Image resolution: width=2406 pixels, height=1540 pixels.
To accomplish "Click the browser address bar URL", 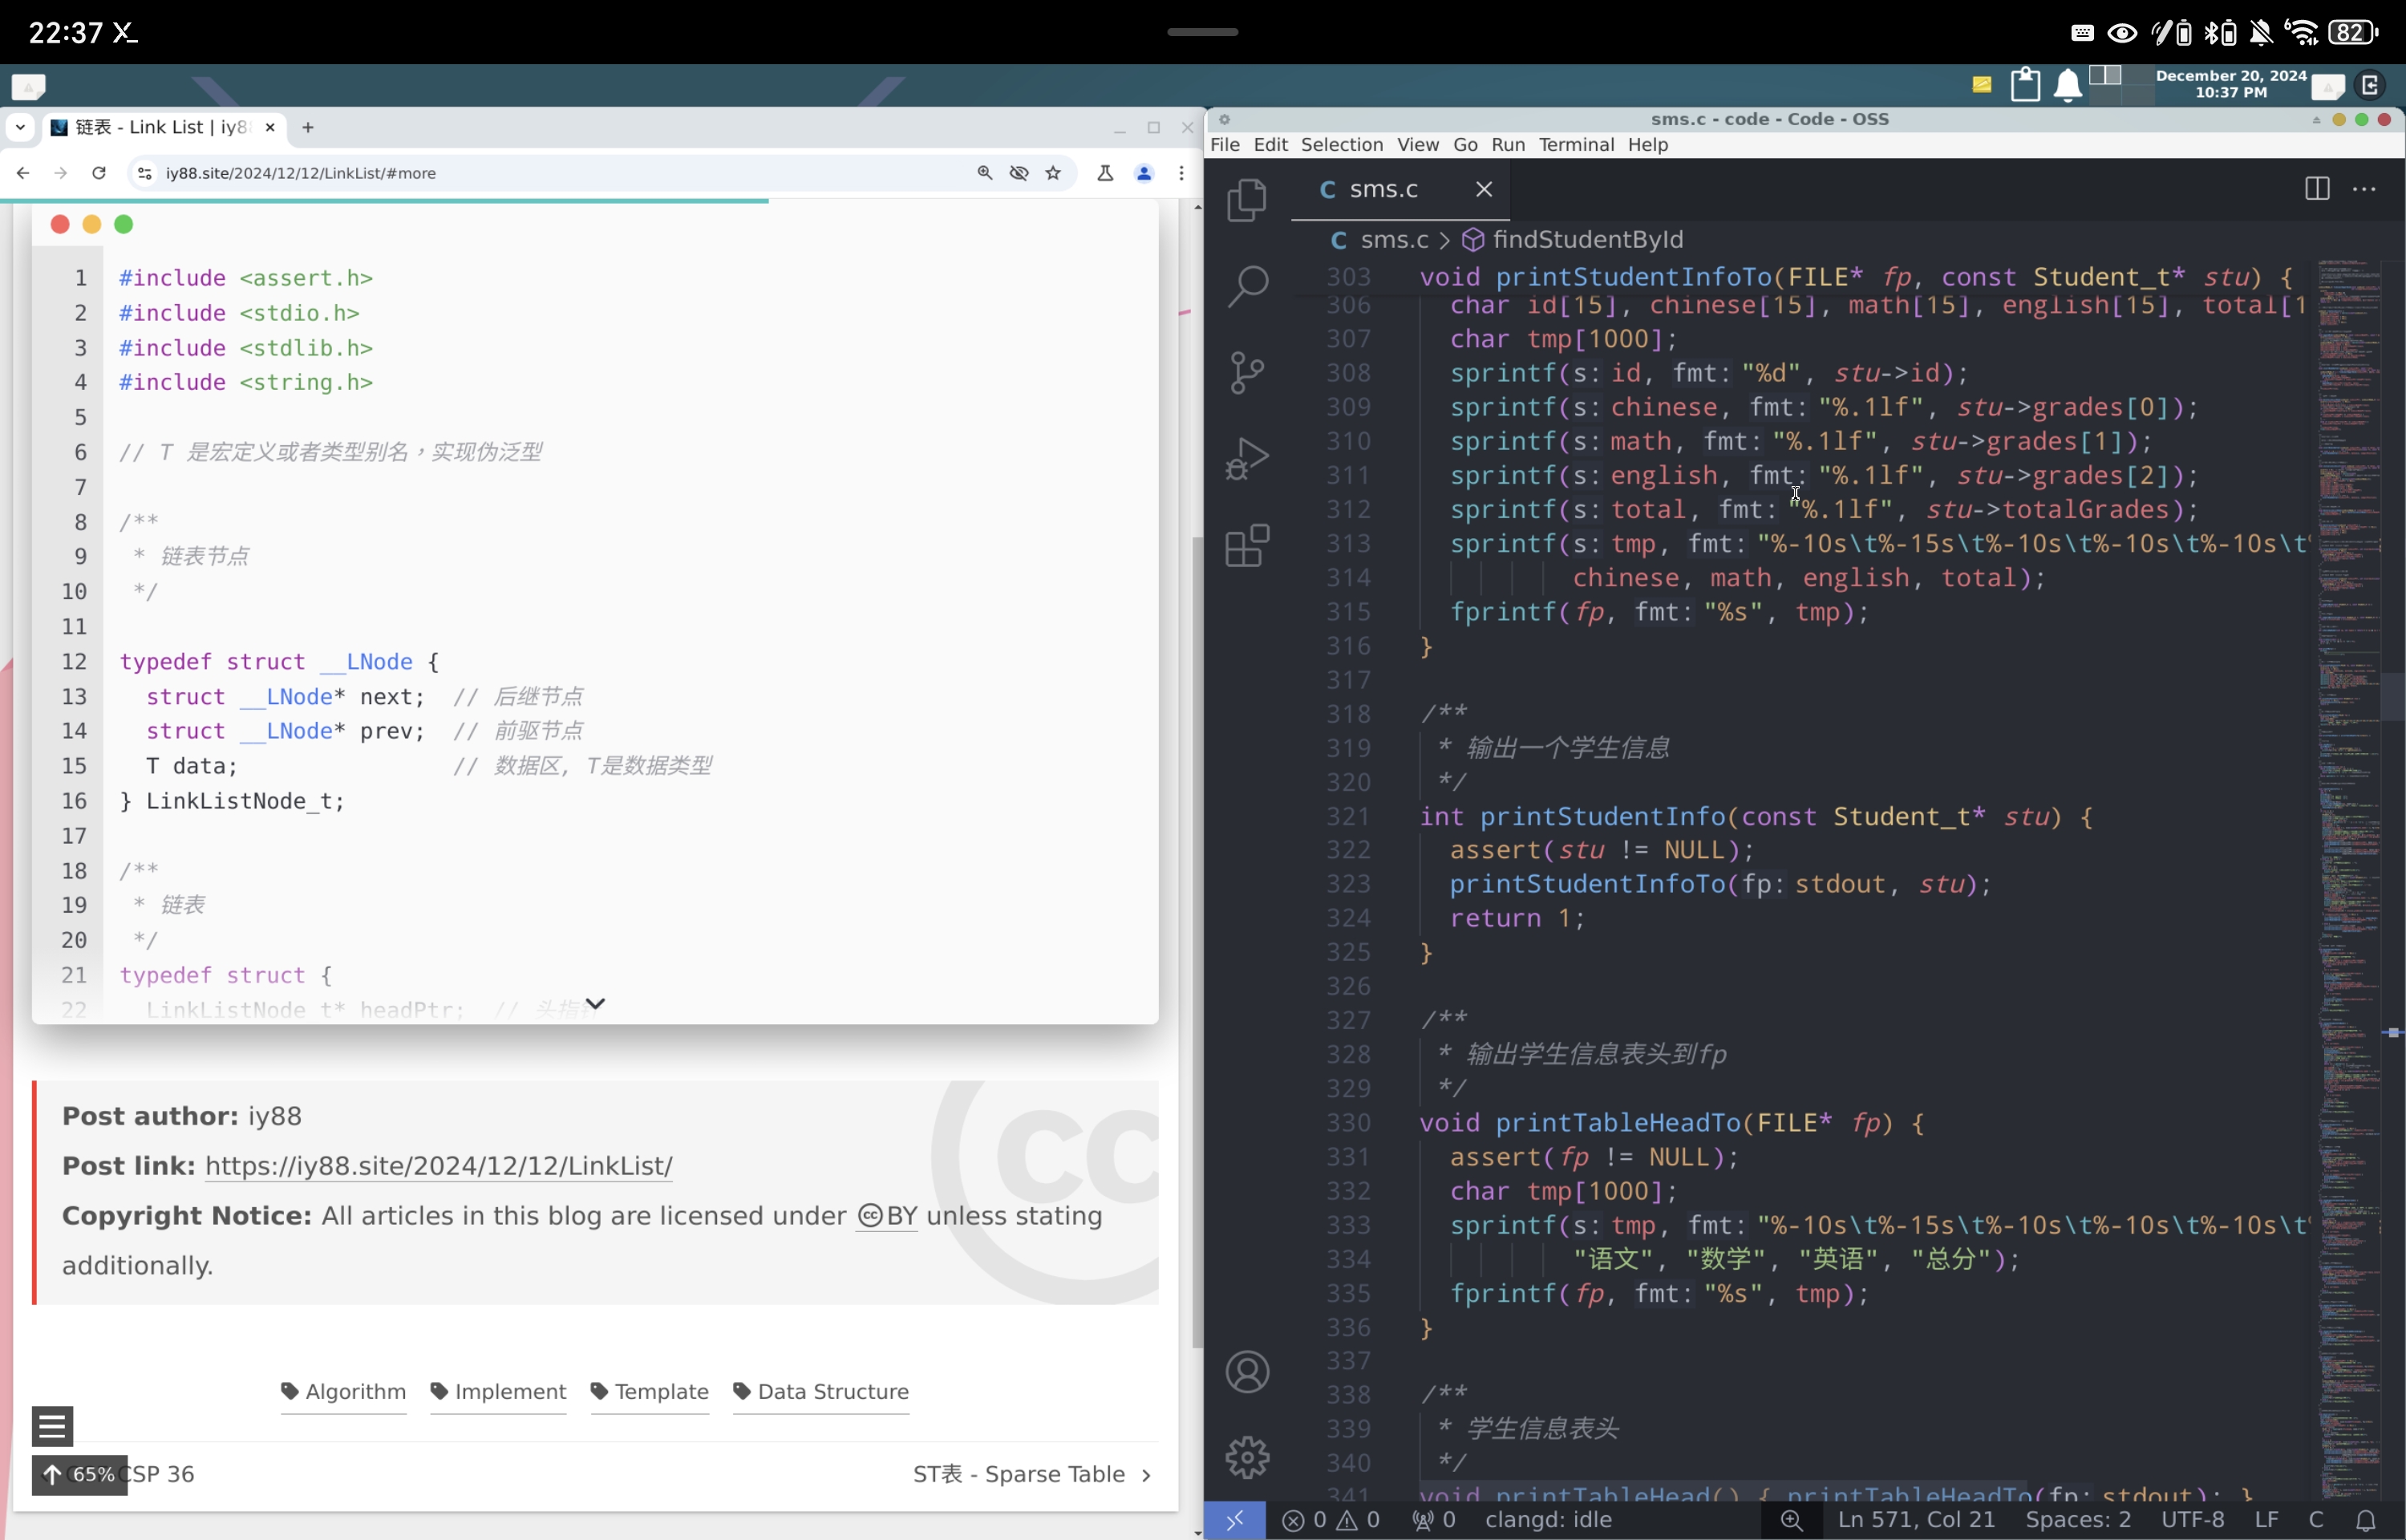I will (300, 173).
